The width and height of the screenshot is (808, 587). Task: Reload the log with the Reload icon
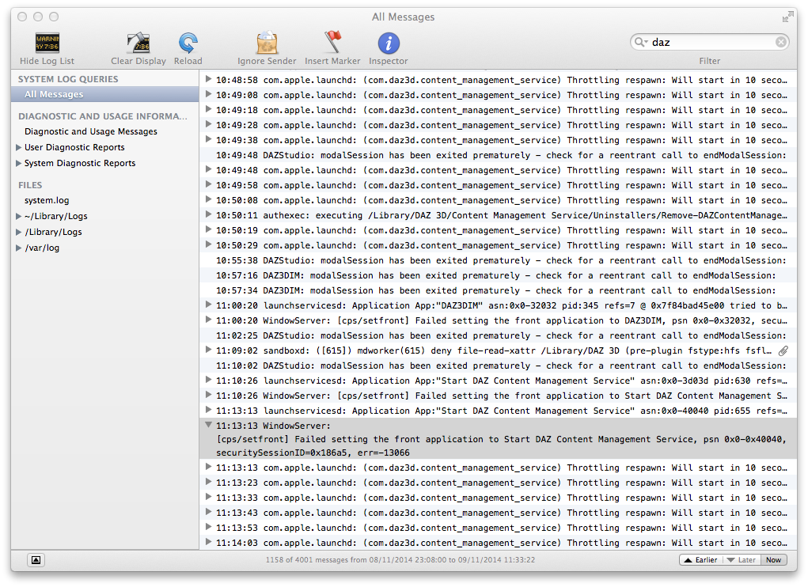point(188,43)
